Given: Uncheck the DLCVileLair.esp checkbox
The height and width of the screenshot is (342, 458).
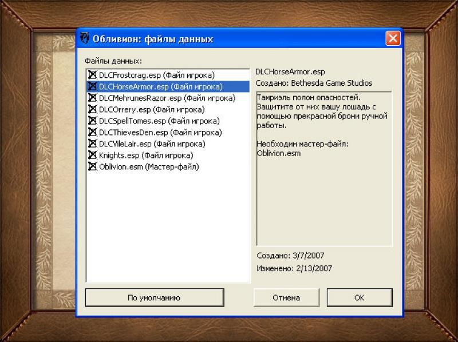Looking at the screenshot, I should [x=92, y=144].
